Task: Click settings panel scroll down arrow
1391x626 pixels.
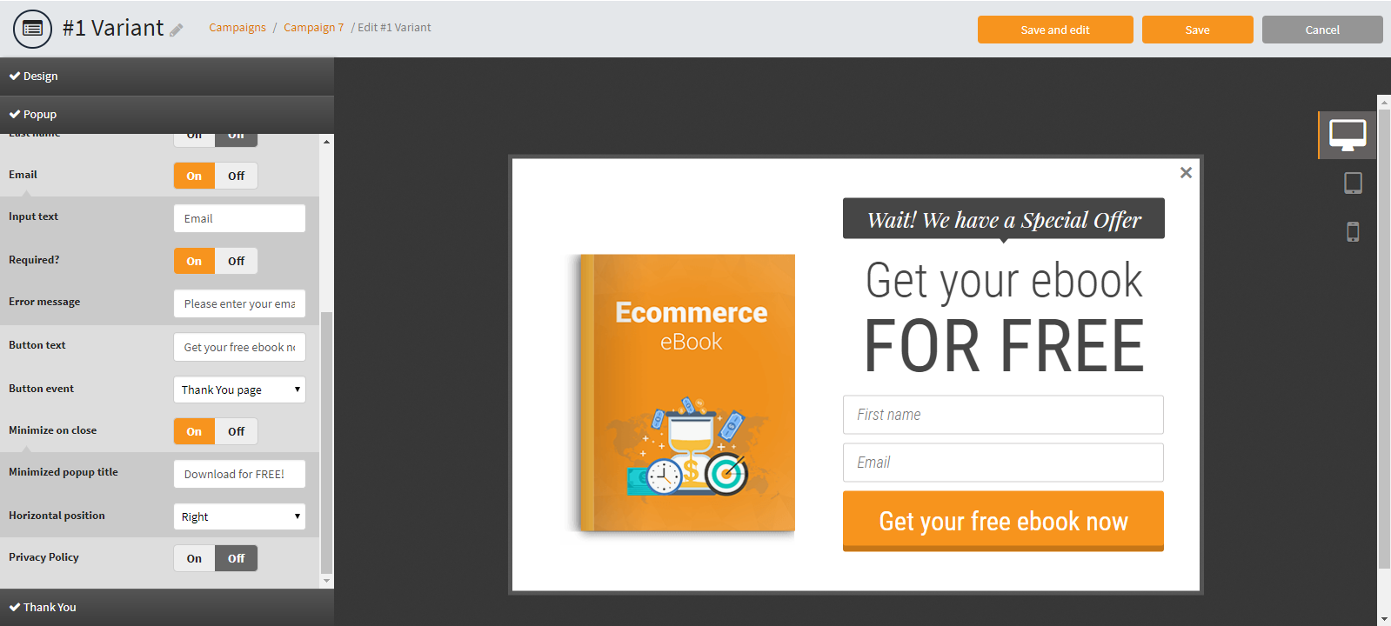Action: tap(326, 580)
